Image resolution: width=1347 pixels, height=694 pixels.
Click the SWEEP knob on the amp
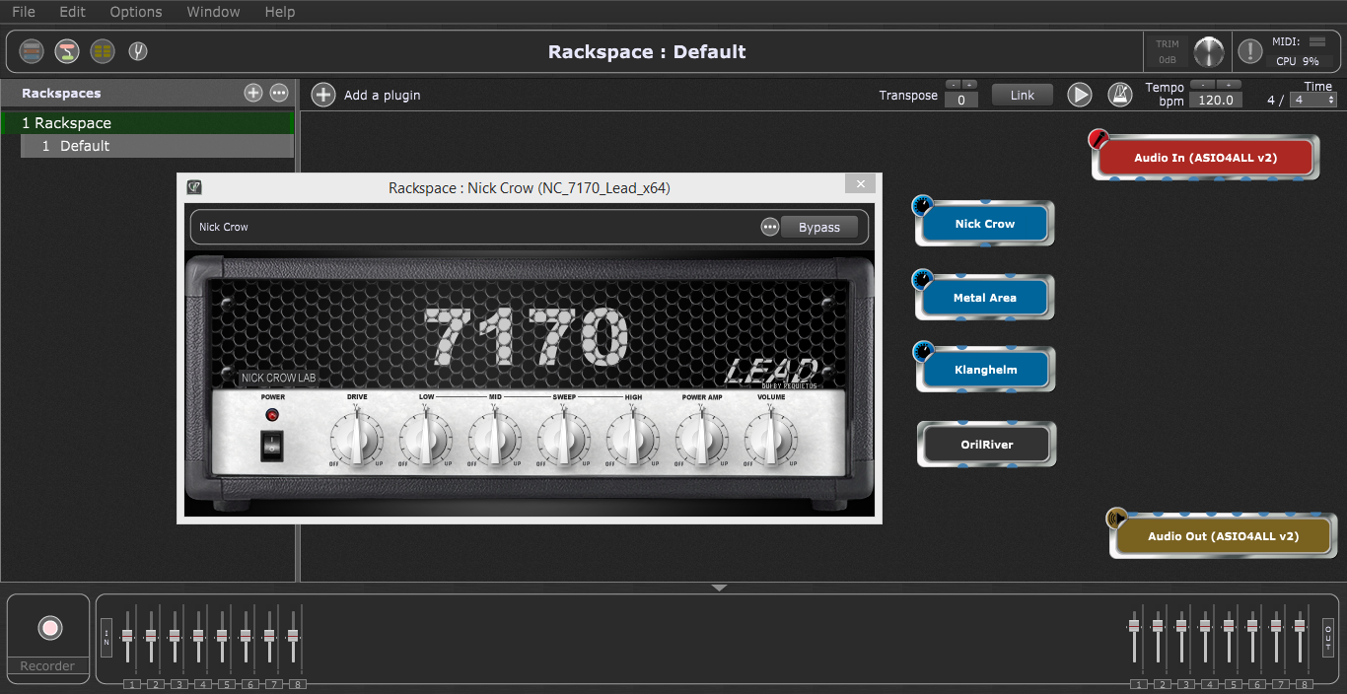[563, 439]
